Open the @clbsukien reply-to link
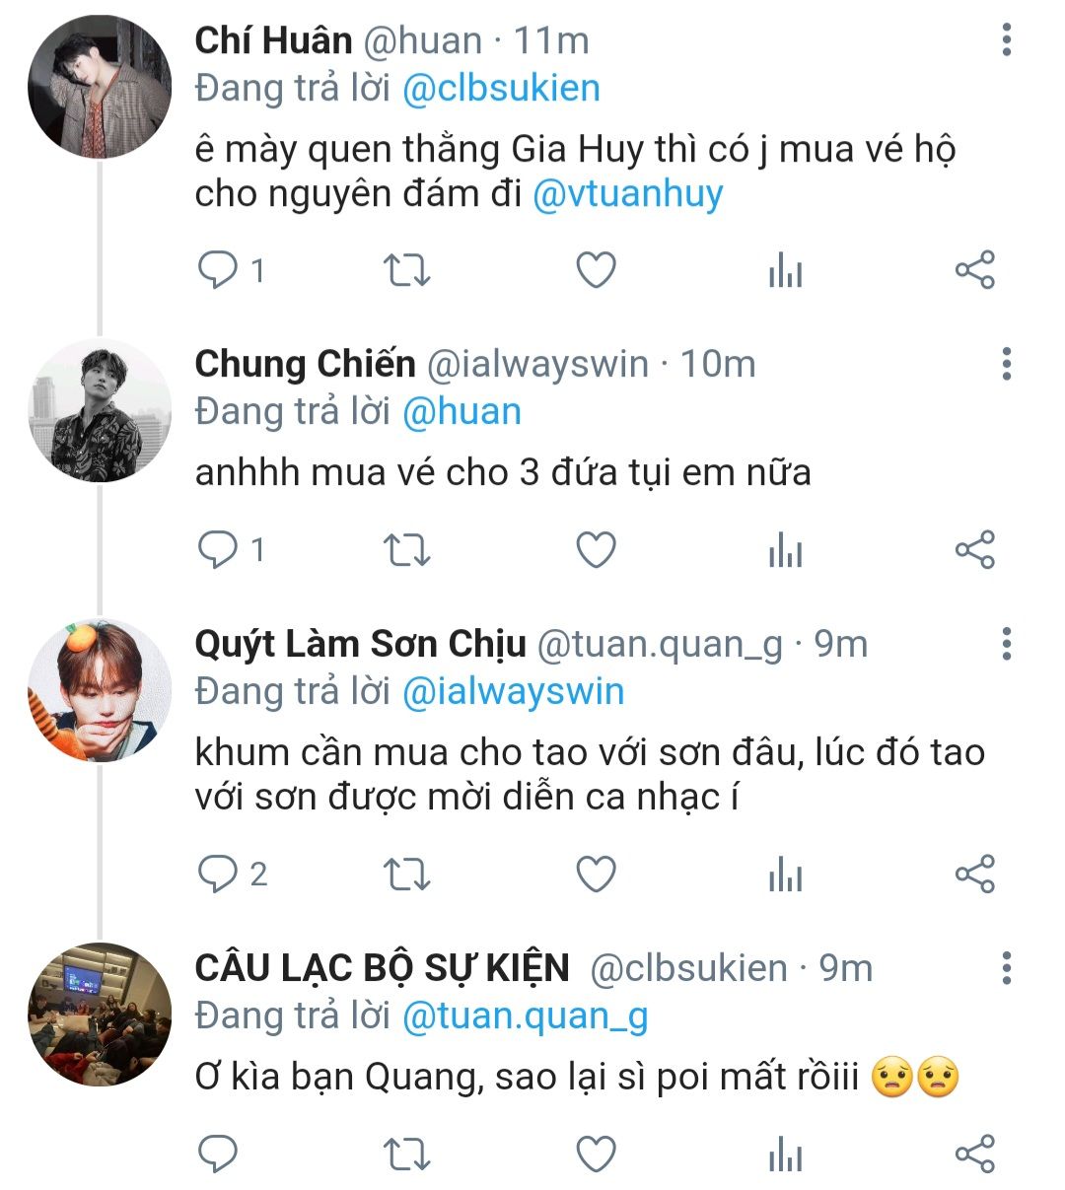Image resolution: width=1065 pixels, height=1190 pixels. click(x=501, y=89)
